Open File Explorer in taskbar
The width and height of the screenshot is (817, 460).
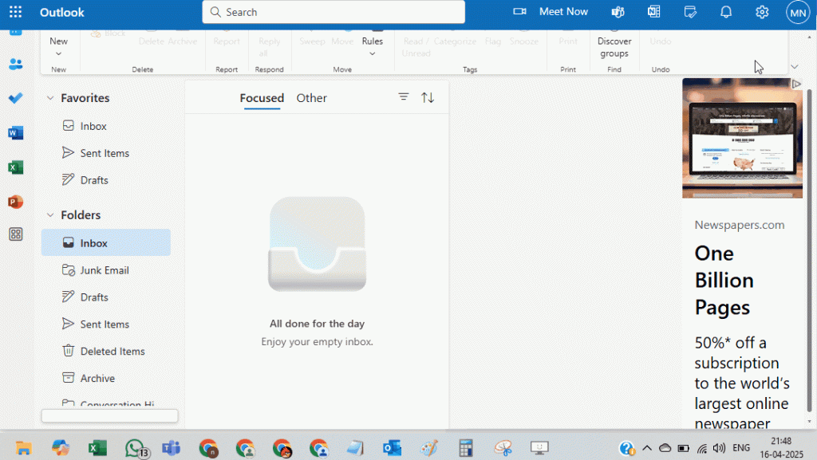coord(23,447)
